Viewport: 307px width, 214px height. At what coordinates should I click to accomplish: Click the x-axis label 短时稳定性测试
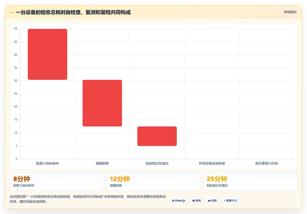[157, 164]
